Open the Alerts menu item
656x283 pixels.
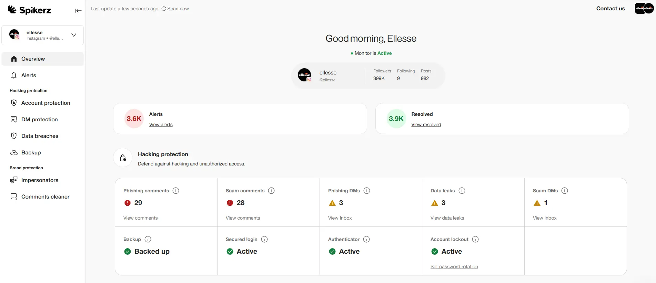click(43, 75)
